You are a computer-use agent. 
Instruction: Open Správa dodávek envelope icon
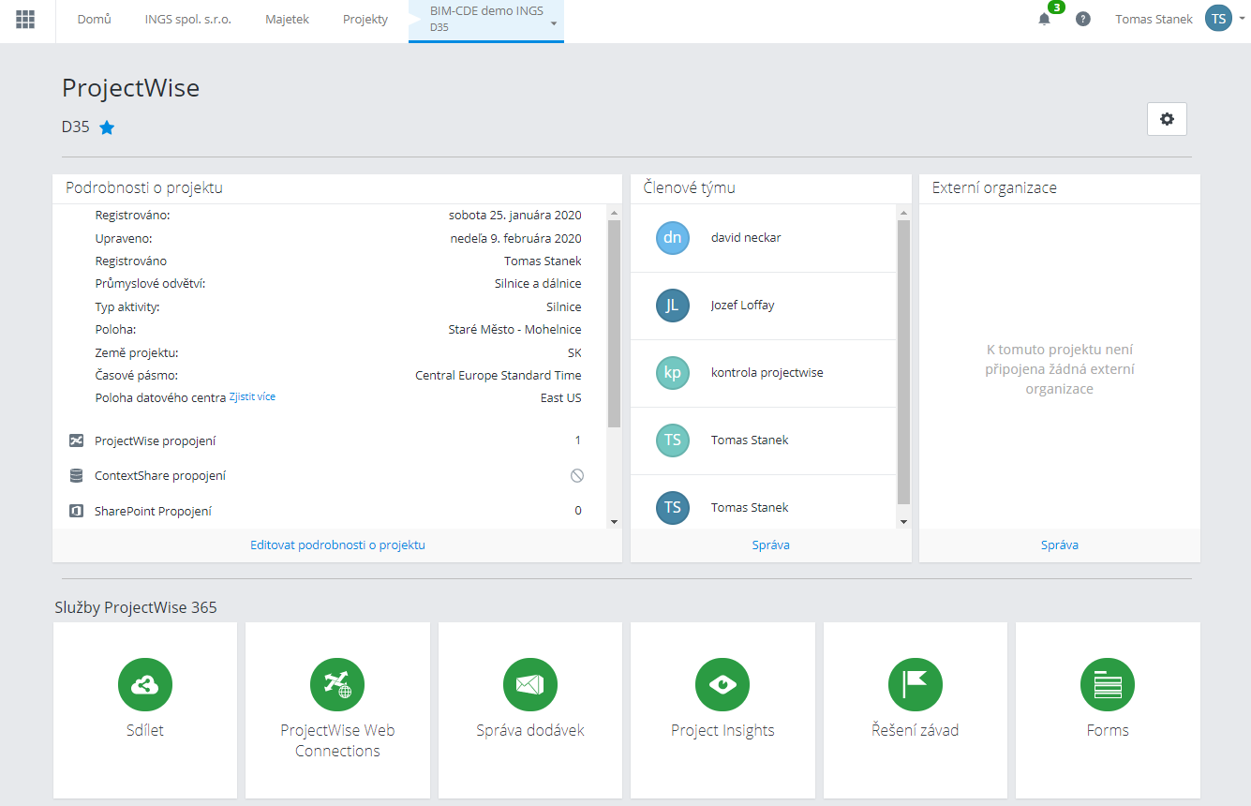click(529, 684)
